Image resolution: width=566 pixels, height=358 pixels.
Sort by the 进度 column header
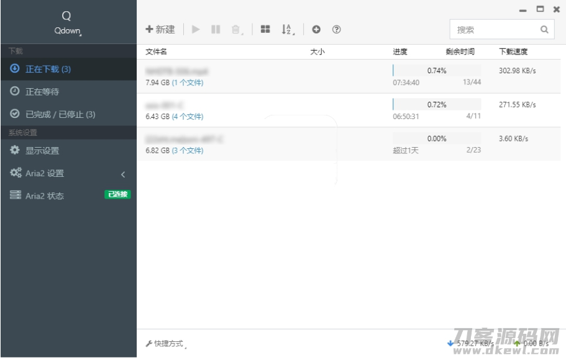tap(400, 51)
